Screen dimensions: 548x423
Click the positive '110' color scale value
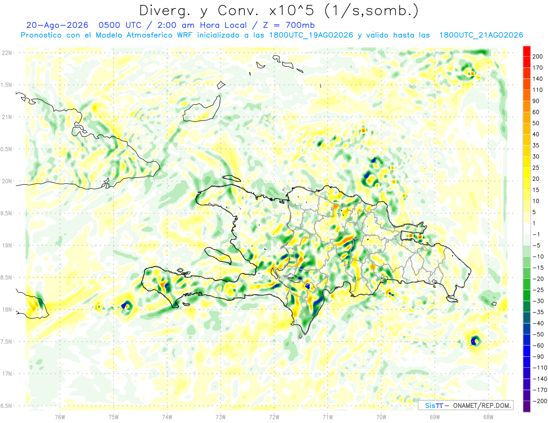pyautogui.click(x=538, y=90)
